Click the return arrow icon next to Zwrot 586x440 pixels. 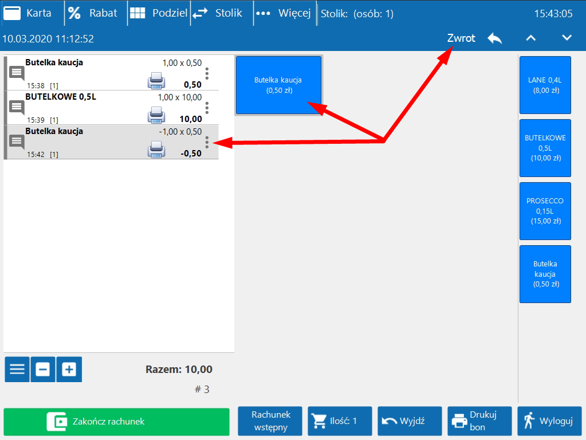pos(494,38)
